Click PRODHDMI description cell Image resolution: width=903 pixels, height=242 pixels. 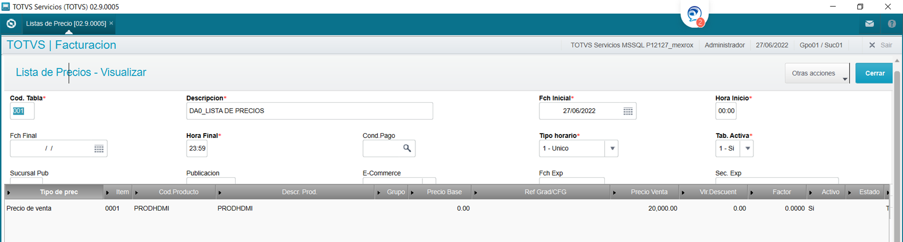[x=235, y=208]
